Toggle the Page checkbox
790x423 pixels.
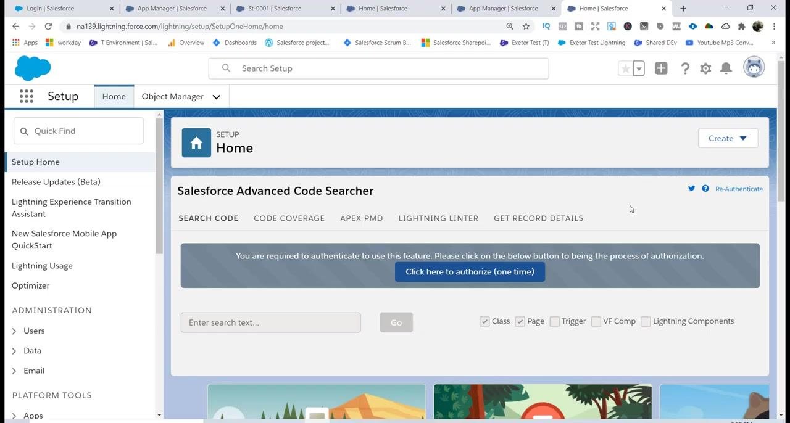point(520,321)
